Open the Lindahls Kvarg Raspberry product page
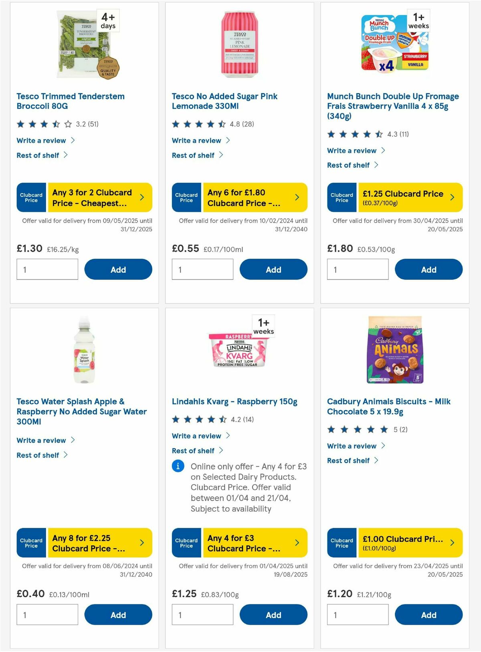 tap(234, 401)
